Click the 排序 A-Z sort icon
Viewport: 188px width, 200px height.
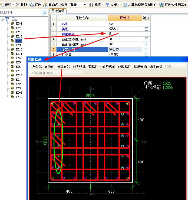[91, 5]
